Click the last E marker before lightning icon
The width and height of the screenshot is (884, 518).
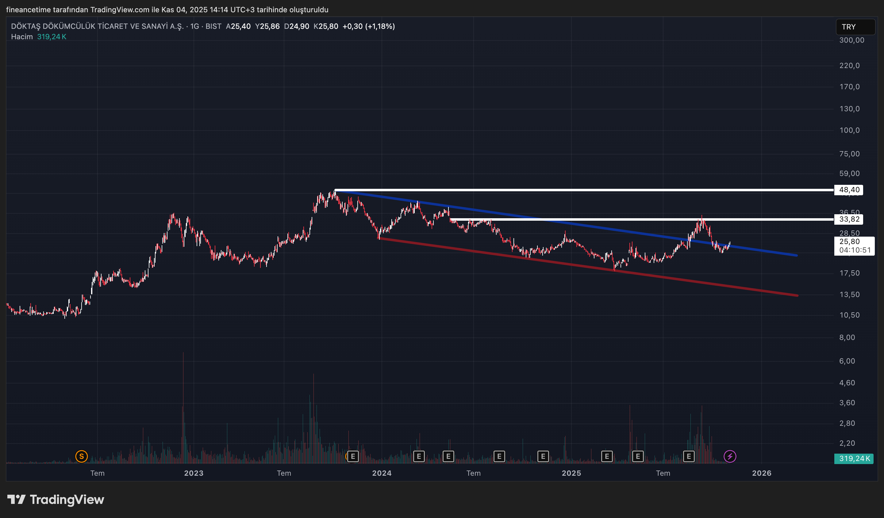[x=689, y=456]
